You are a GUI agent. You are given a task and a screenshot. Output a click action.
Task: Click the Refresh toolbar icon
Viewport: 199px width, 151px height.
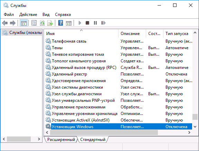(x=42, y=23)
